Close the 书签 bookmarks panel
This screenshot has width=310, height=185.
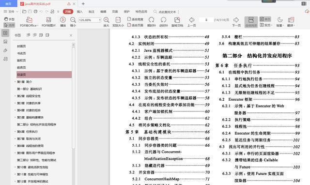click(x=71, y=35)
